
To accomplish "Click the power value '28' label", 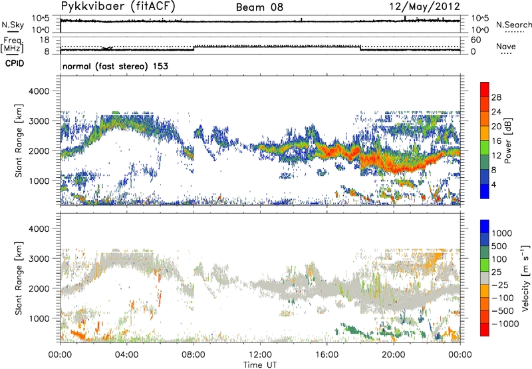I will [496, 97].
